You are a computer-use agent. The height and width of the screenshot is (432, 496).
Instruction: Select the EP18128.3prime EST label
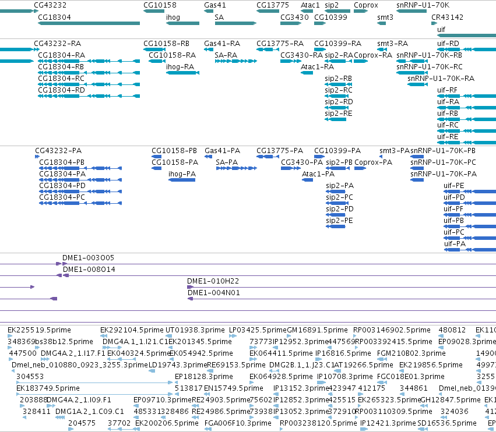click(x=204, y=376)
